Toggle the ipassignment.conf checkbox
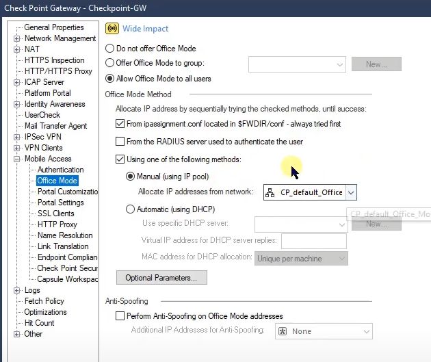The image size is (431, 362). coord(120,124)
